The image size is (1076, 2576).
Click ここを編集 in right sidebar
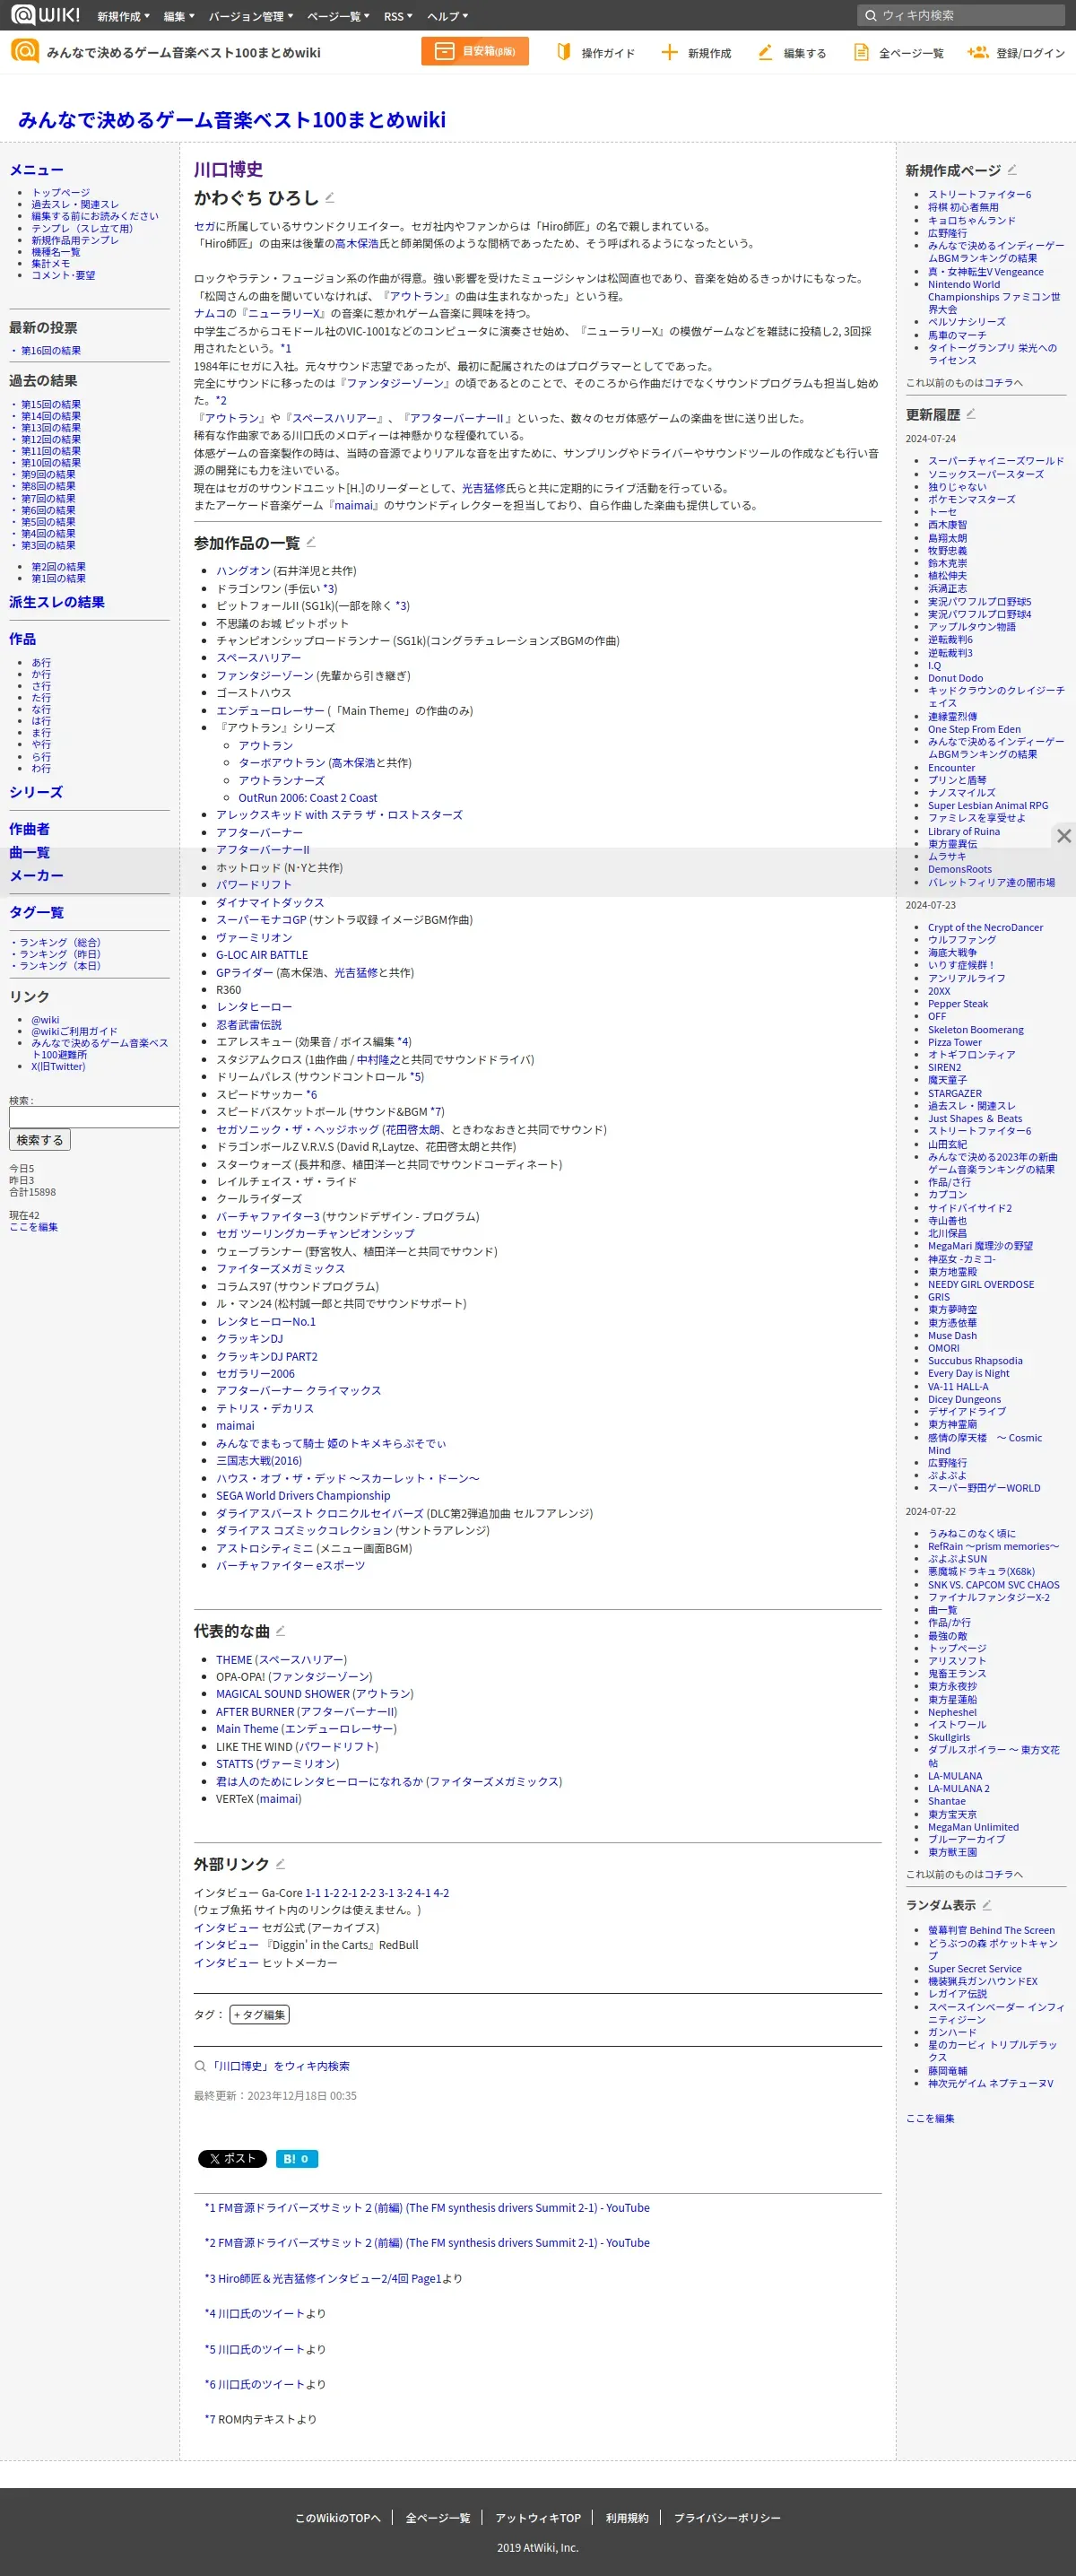(930, 2118)
